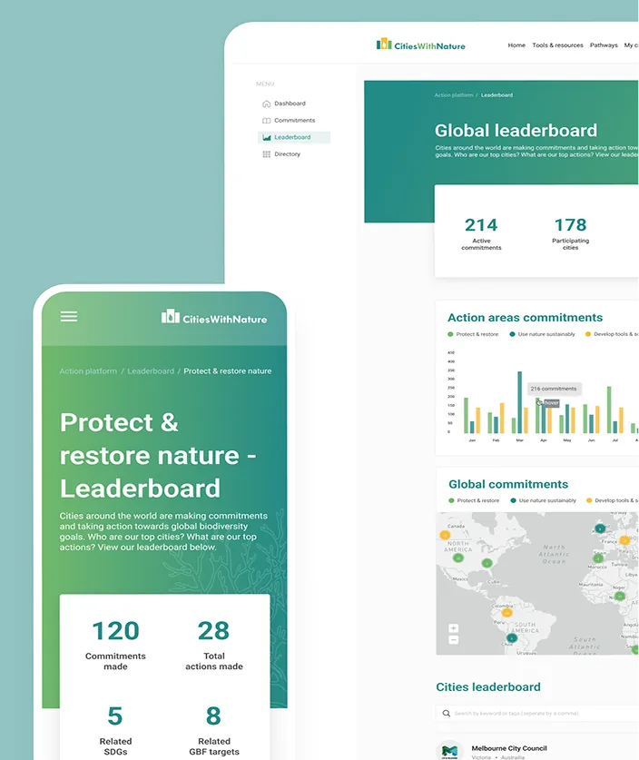Click the Melbourne City Council logo
Screen dimensions: 639x760
(x=450, y=750)
